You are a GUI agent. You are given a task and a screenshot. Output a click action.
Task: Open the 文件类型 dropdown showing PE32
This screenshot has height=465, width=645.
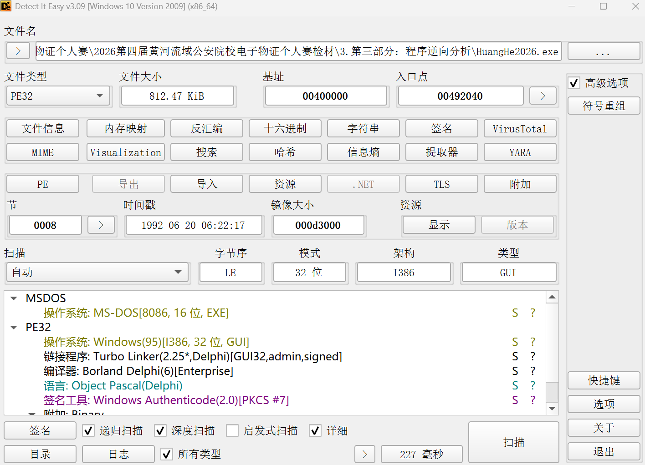click(58, 96)
